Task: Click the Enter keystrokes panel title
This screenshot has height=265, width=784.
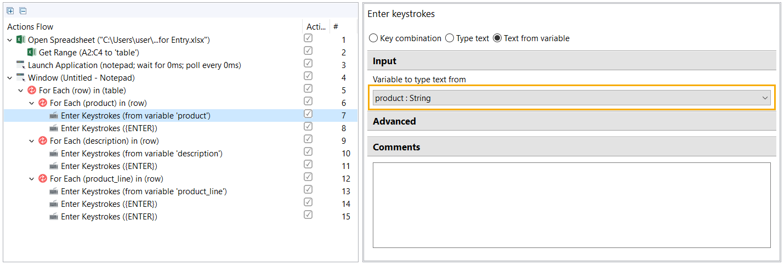Action: coord(401,14)
